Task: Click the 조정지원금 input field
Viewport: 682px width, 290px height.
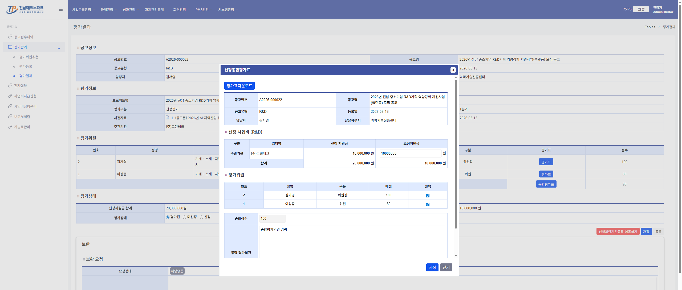Action: (x=410, y=153)
